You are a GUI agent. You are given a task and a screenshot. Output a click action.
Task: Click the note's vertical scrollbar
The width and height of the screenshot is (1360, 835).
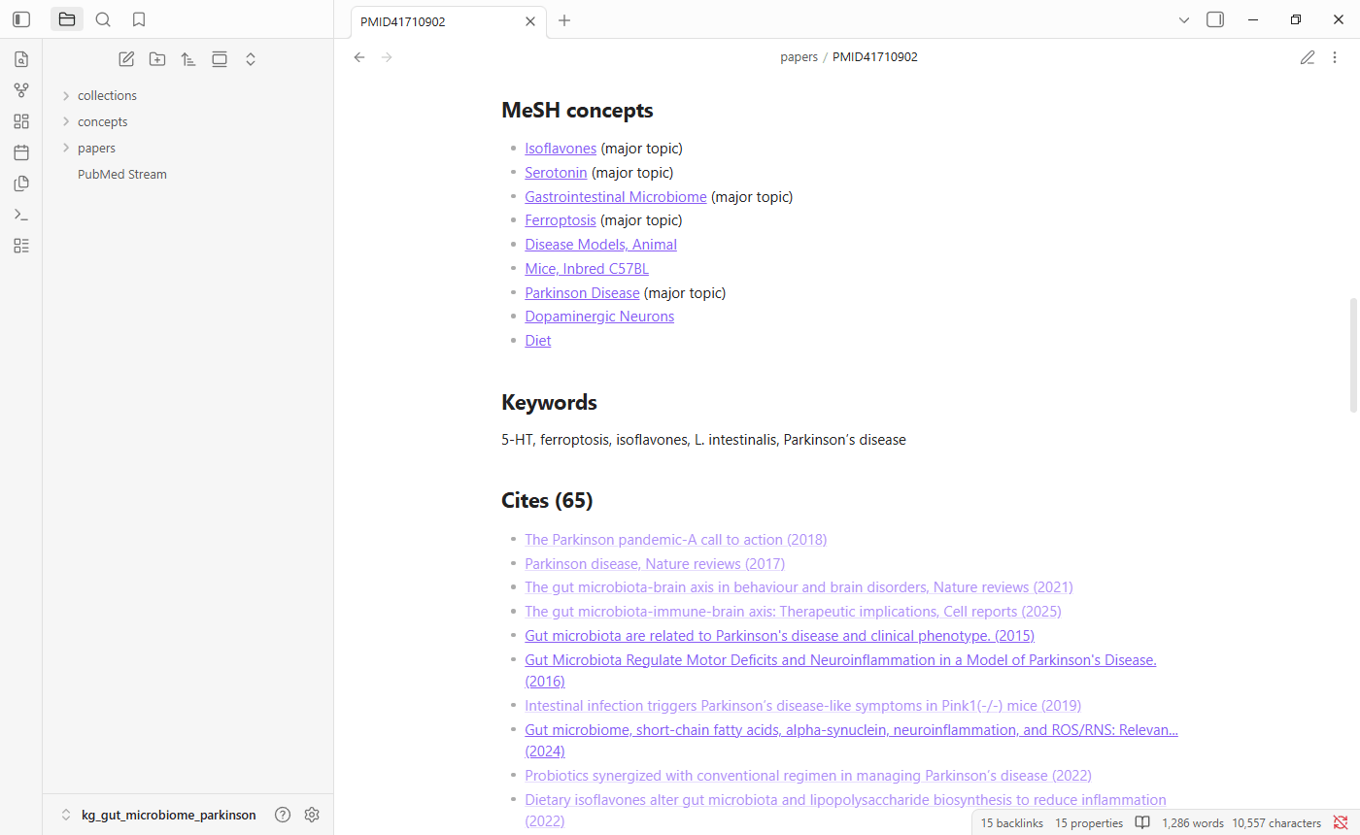click(1353, 355)
